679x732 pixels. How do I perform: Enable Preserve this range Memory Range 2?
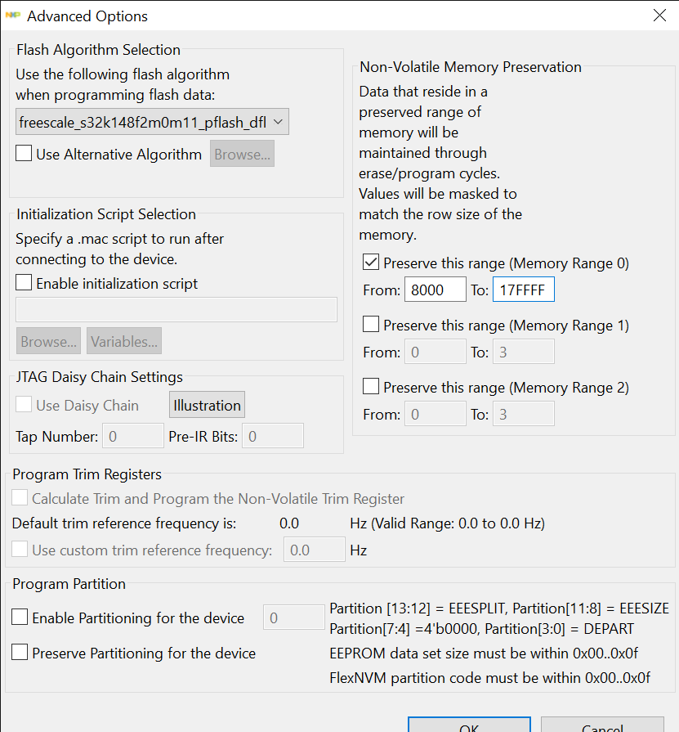(x=370, y=386)
